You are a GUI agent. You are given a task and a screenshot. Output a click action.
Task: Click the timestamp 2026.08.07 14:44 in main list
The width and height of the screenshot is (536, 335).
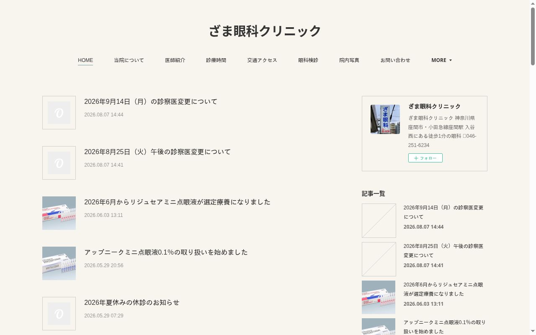pos(104,115)
